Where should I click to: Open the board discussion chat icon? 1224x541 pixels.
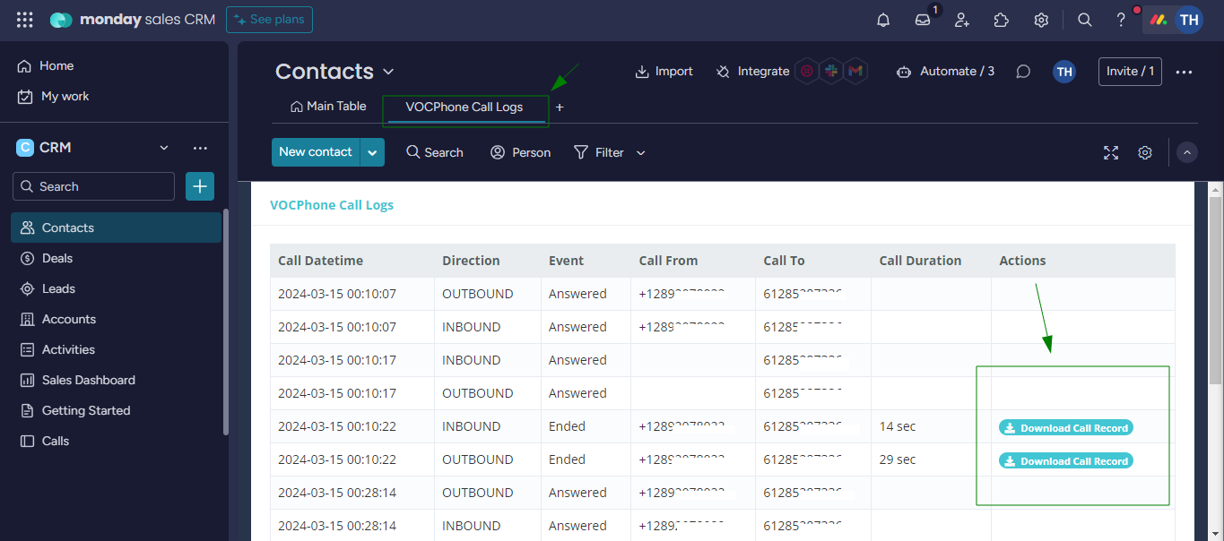click(1023, 72)
